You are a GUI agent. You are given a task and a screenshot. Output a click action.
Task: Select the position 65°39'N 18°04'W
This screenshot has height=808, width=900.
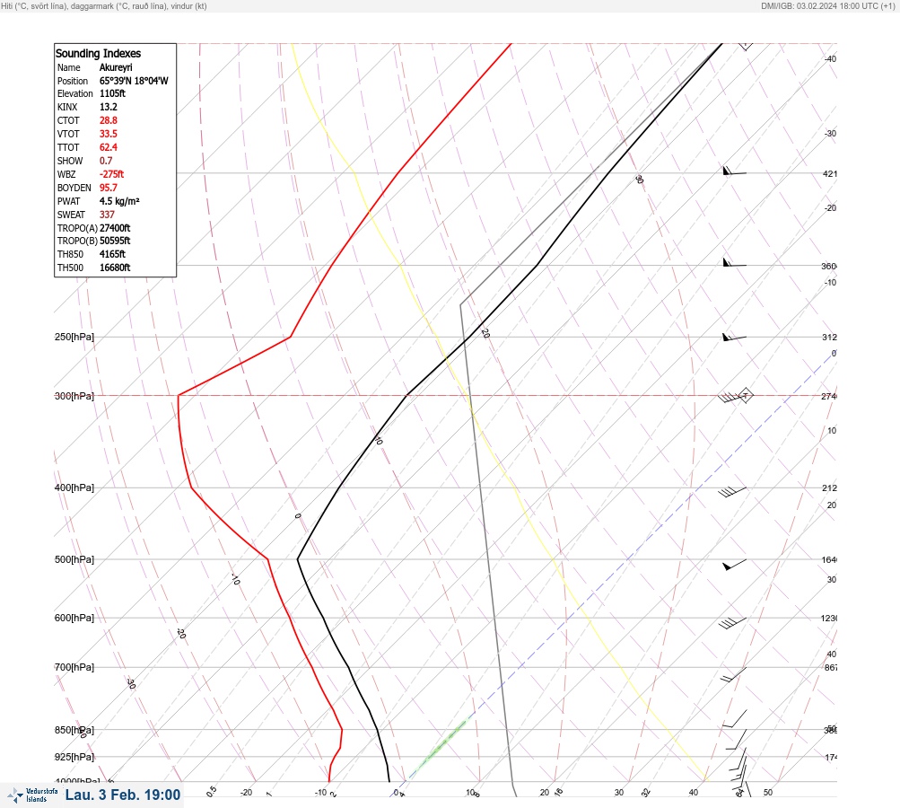tap(134, 81)
